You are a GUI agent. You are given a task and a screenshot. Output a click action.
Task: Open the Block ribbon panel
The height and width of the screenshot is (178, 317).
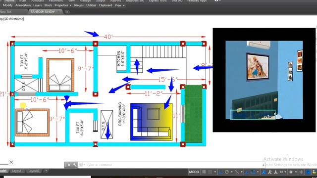(48, 5)
